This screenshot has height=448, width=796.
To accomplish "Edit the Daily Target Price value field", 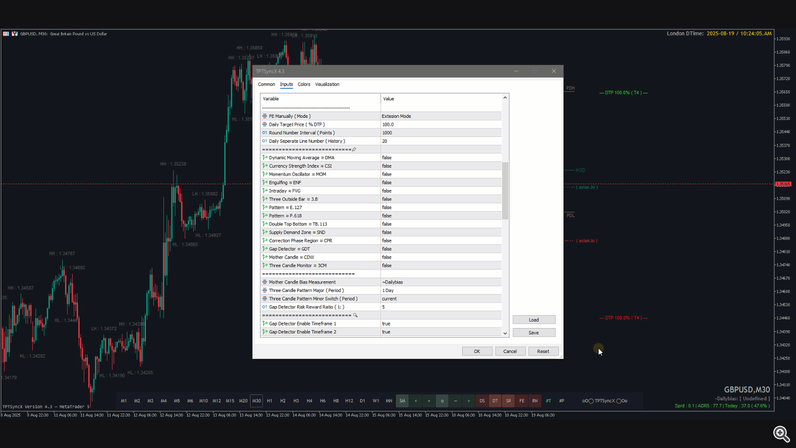I will [x=440, y=125].
